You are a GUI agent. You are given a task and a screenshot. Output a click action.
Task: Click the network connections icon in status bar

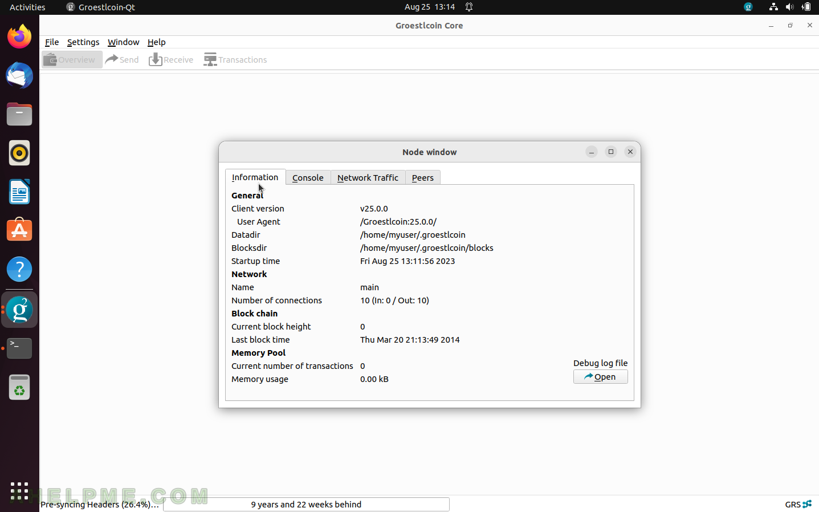(807, 504)
